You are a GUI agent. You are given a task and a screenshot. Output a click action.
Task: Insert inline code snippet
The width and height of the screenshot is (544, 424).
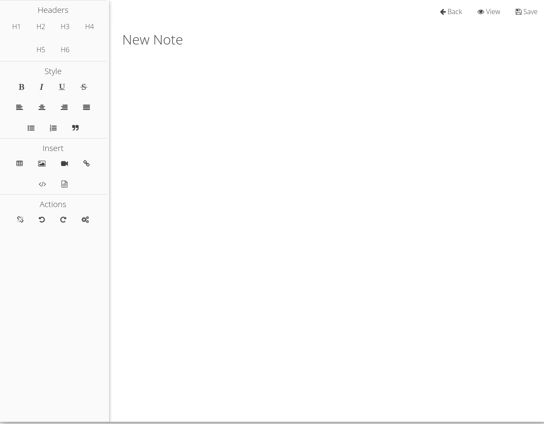(42, 184)
